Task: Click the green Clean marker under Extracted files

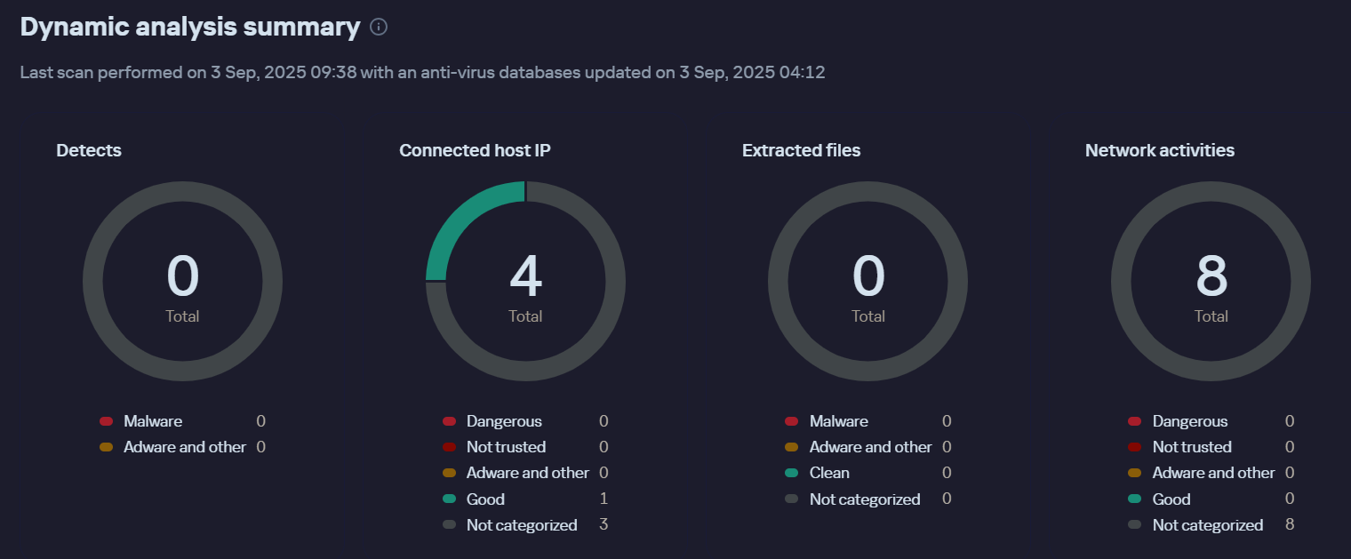Action: pos(792,473)
